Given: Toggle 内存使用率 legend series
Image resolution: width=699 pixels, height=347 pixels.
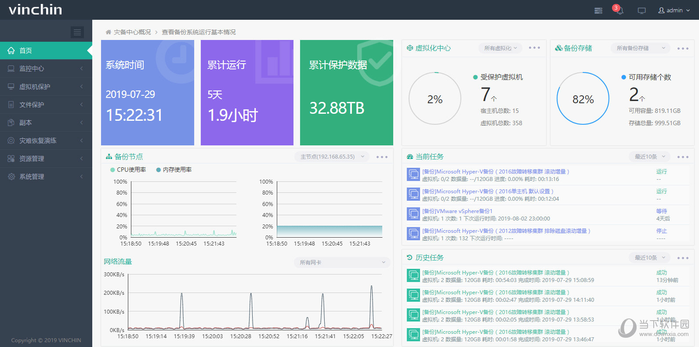Looking at the screenshot, I should [174, 170].
